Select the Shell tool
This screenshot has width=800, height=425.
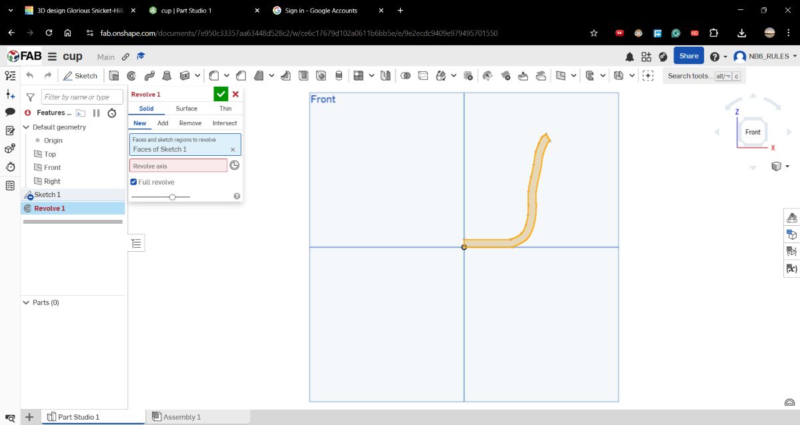tap(303, 75)
